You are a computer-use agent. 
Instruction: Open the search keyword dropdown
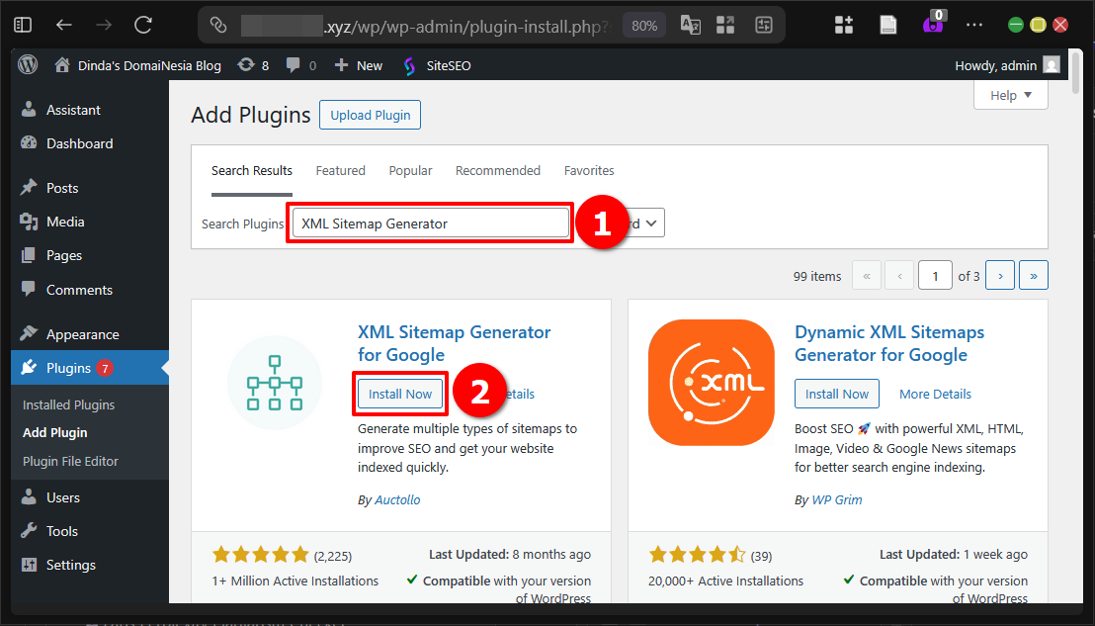647,223
